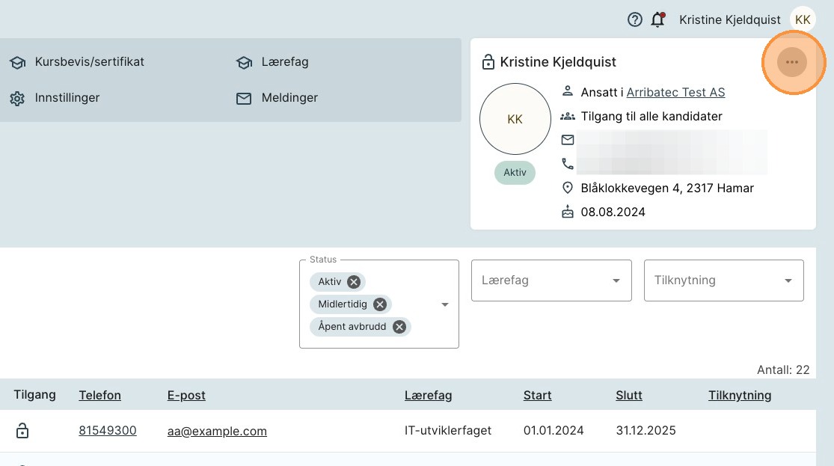The height and width of the screenshot is (466, 834).
Task: Remove the Aktiv status chip
Action: coord(354,282)
